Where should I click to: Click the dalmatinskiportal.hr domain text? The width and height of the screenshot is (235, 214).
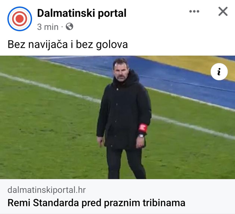[x=46, y=190]
